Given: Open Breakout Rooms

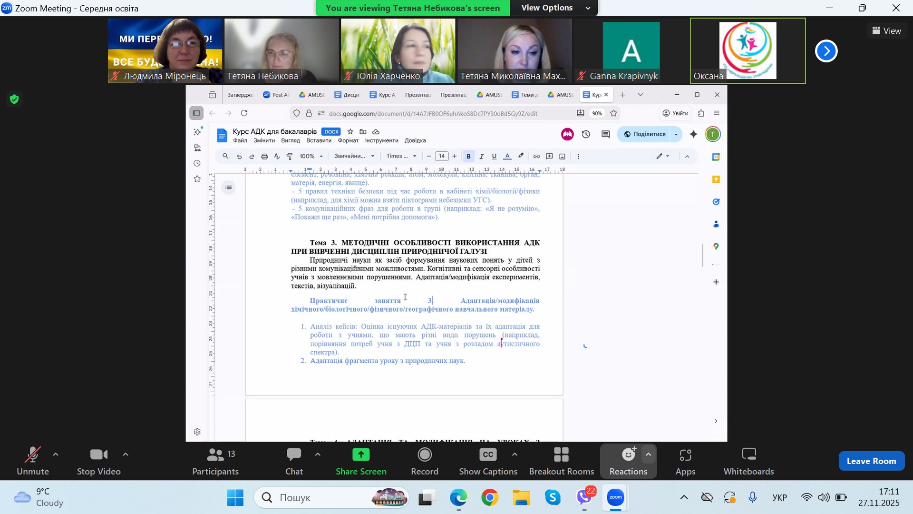Looking at the screenshot, I should 561,461.
